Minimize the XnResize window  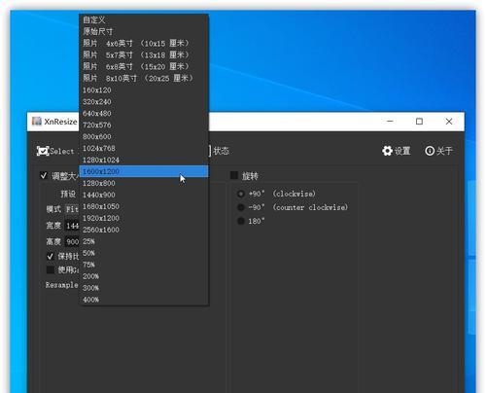390,122
